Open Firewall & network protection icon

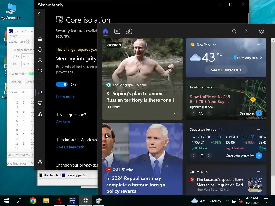[x=40, y=71]
